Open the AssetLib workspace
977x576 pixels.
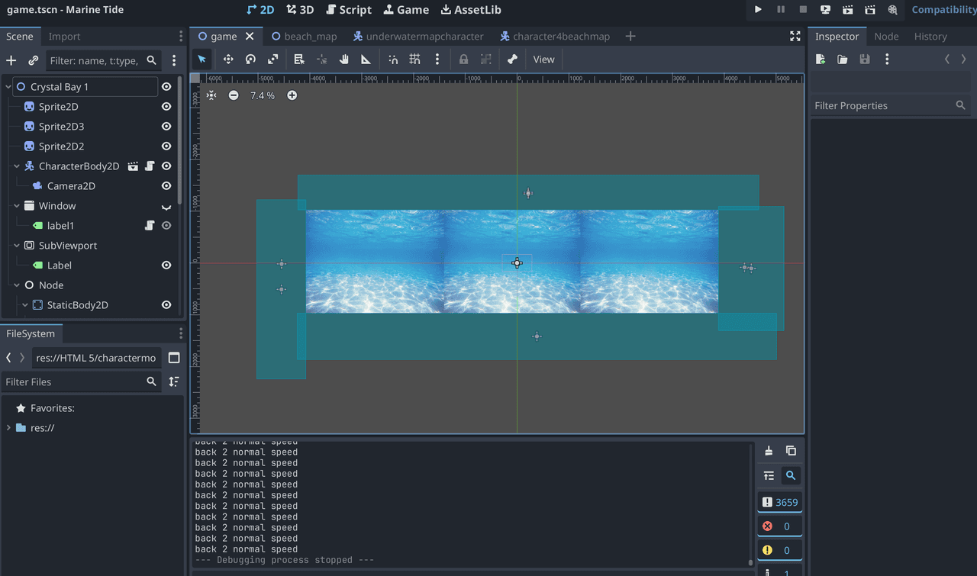click(x=471, y=10)
